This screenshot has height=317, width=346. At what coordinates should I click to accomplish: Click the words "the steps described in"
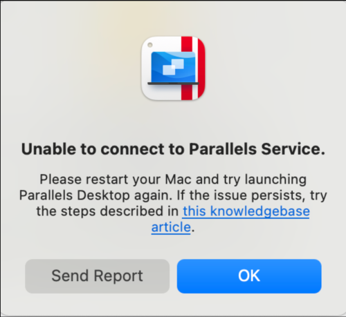(x=107, y=211)
